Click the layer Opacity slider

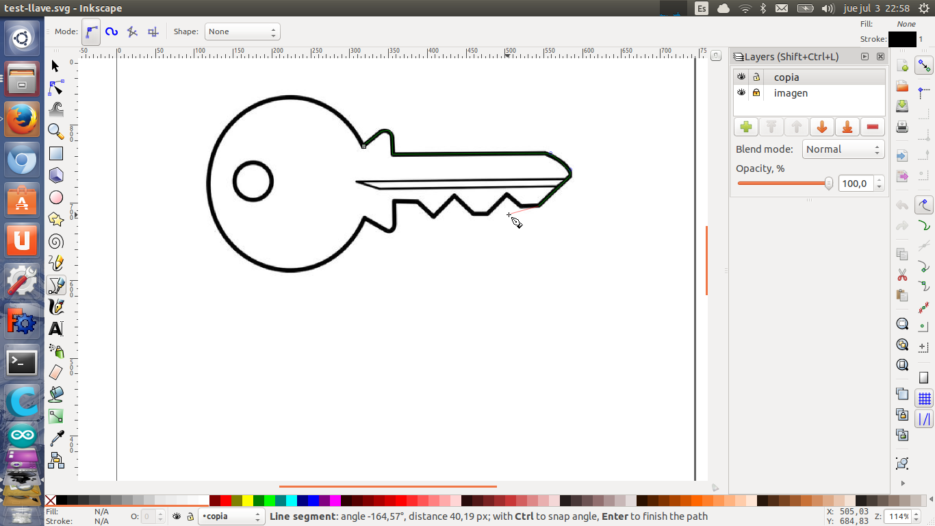tap(784, 184)
